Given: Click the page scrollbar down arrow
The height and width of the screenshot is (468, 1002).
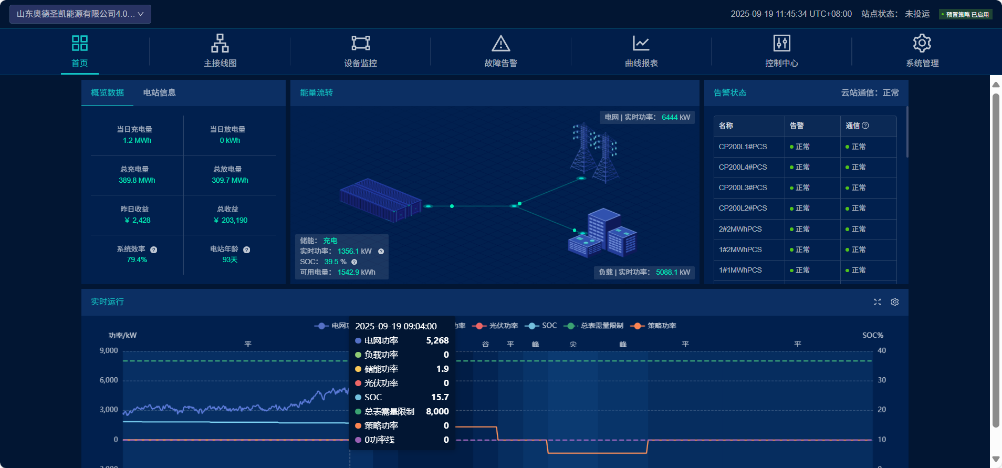Looking at the screenshot, I should [x=996, y=459].
